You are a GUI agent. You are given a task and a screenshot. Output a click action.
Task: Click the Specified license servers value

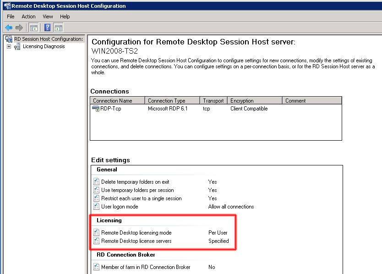tap(218, 241)
